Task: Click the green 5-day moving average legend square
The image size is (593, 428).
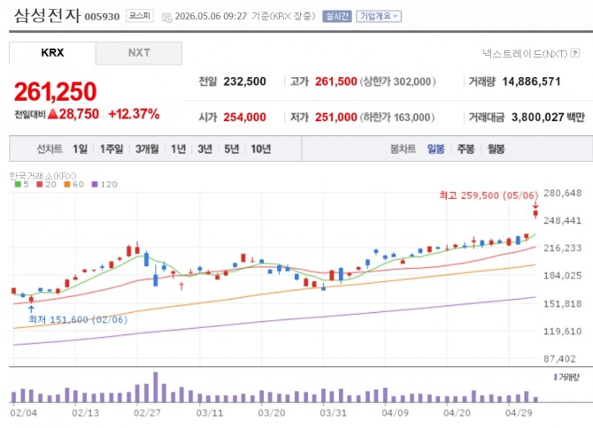Action: (x=18, y=184)
